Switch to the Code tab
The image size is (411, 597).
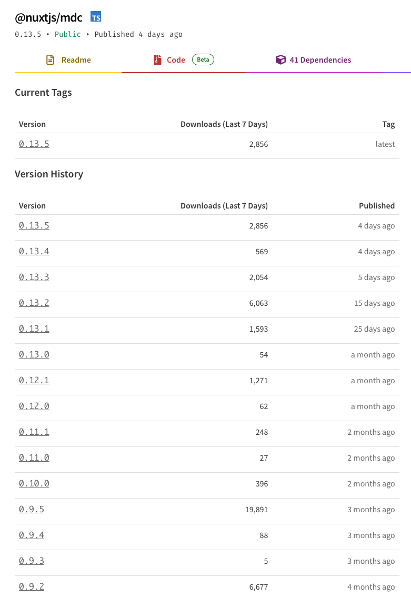point(176,60)
